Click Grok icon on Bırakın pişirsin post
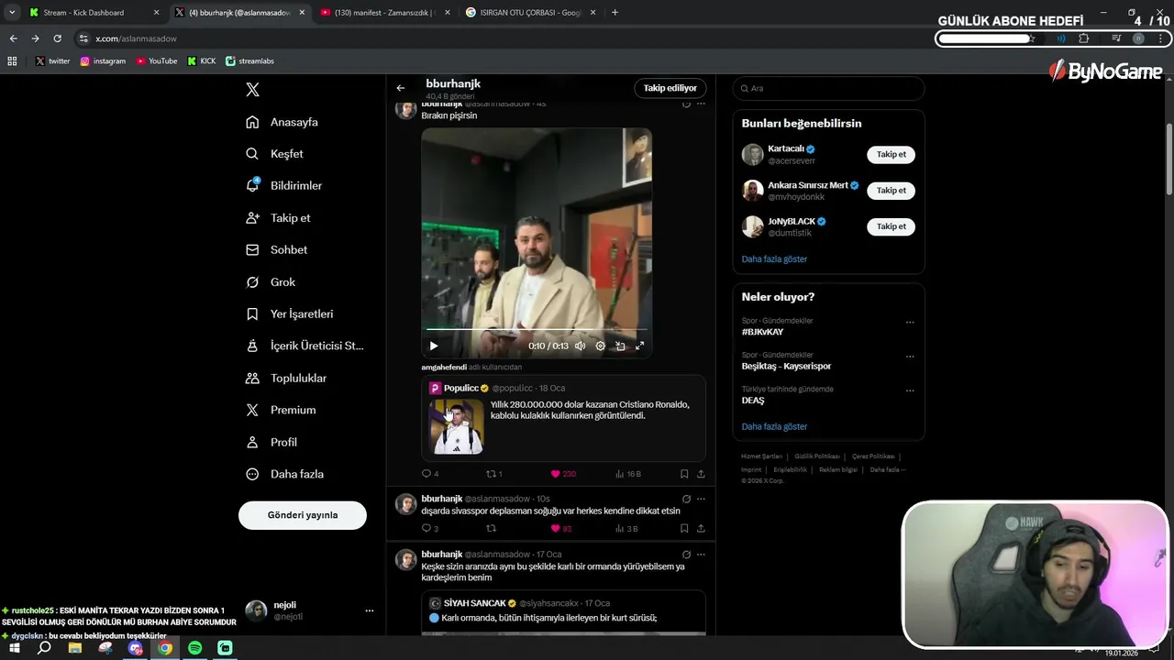The width and height of the screenshot is (1174, 660). 686,104
